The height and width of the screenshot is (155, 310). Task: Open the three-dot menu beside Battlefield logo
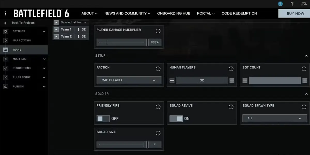[5, 13]
